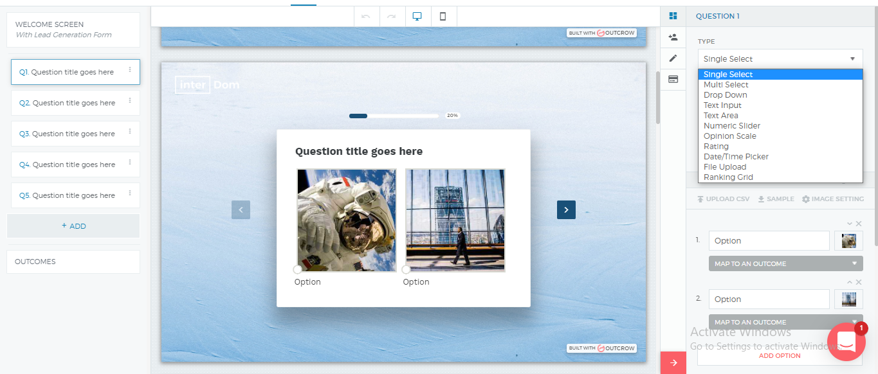
Task: Delete option 1 with X icon
Action: [859, 224]
